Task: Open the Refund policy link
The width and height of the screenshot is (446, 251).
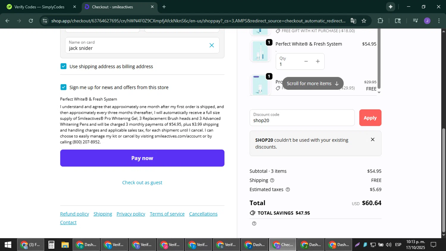Action: [x=74, y=214]
